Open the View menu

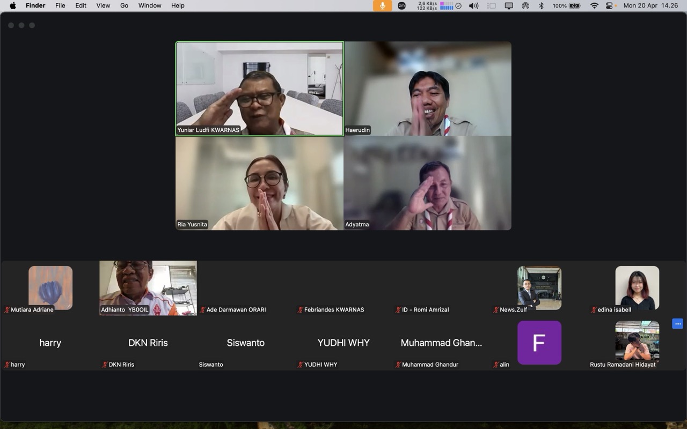pos(103,5)
